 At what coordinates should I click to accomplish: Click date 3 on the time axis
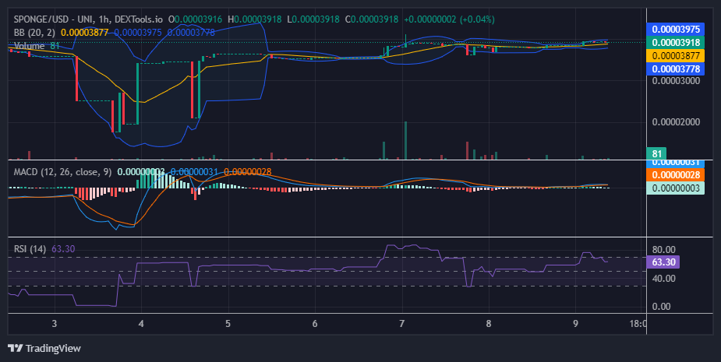click(x=55, y=323)
